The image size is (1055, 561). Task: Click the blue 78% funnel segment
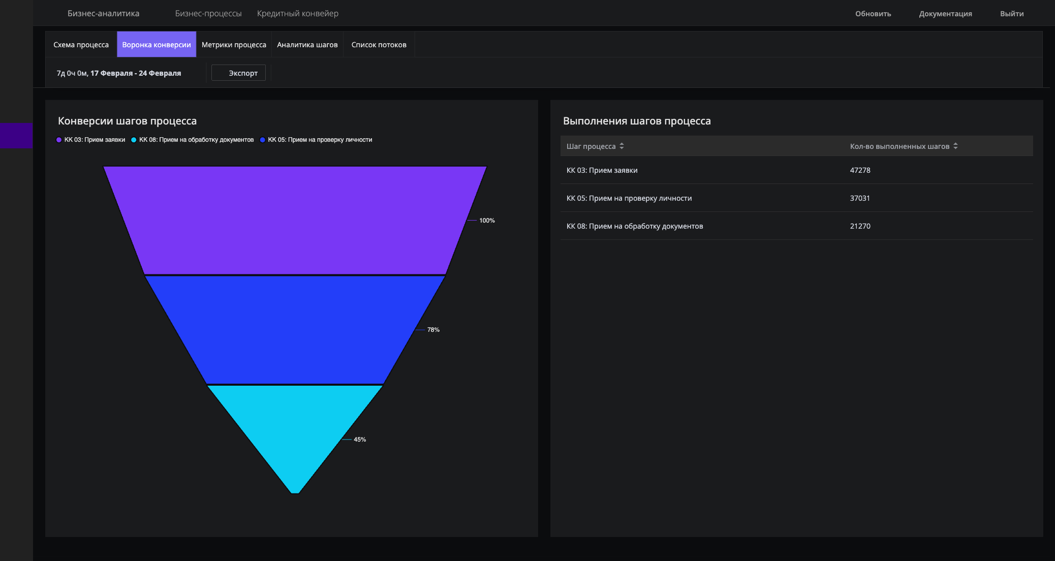[x=295, y=329]
